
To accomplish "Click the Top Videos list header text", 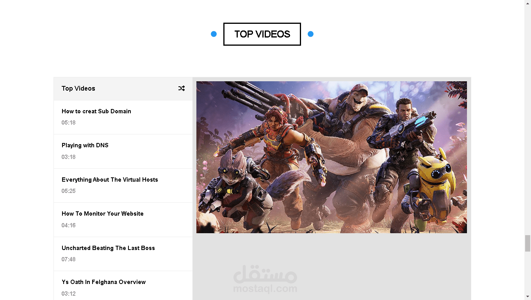I will click(x=78, y=88).
